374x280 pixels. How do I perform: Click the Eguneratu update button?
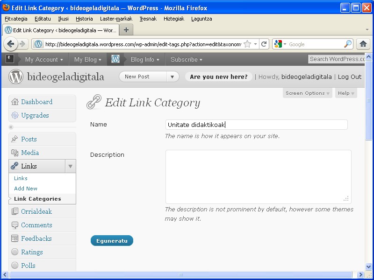(112, 241)
